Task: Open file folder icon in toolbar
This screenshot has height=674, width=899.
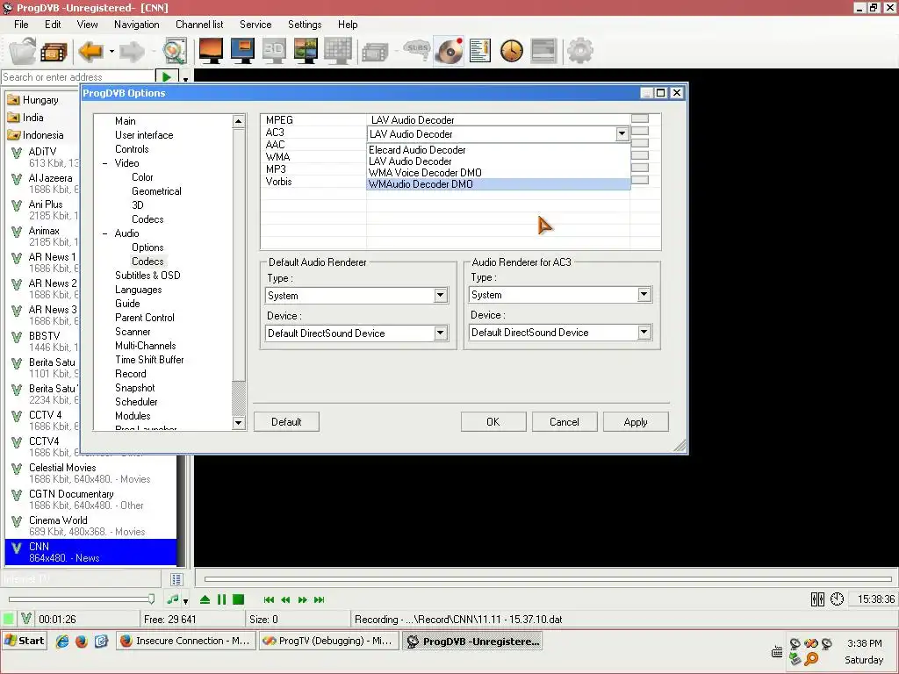Action: point(22,51)
